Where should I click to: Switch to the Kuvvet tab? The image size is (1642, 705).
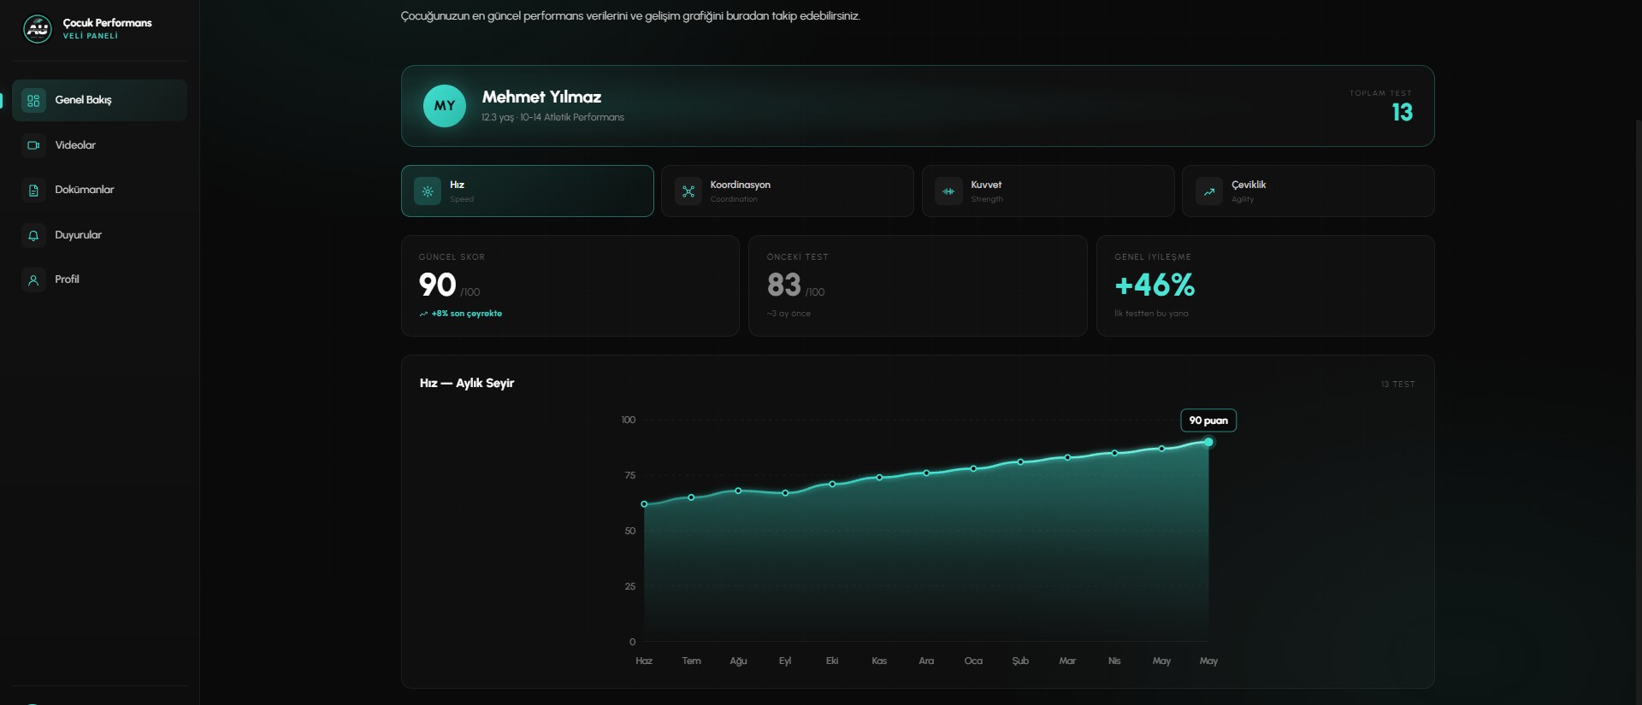coord(1048,191)
